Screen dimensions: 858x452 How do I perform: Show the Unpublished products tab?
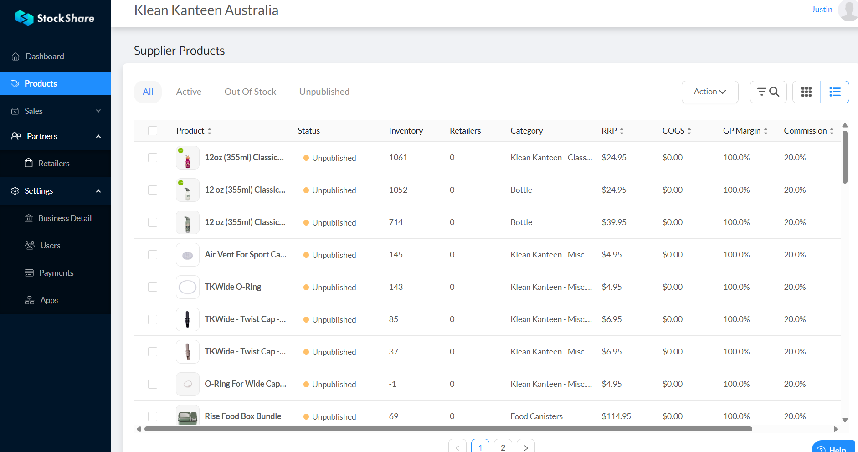tap(324, 92)
